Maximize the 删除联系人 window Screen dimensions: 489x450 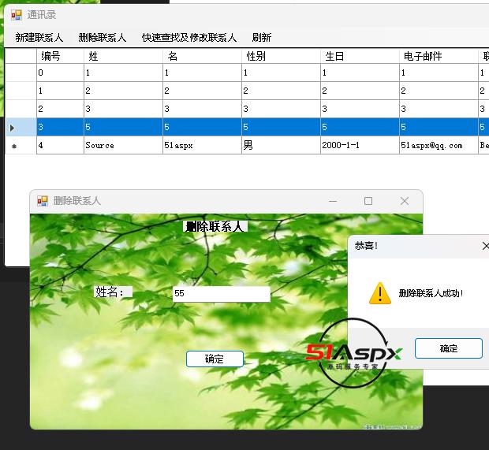click(368, 201)
